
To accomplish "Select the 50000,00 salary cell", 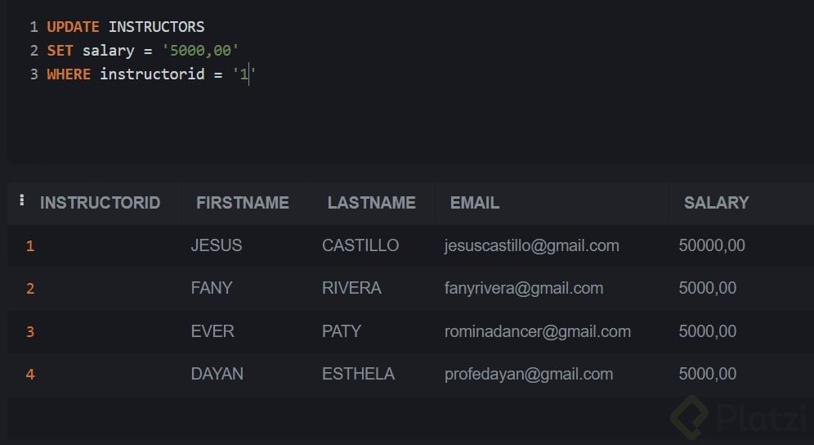I will [x=711, y=245].
